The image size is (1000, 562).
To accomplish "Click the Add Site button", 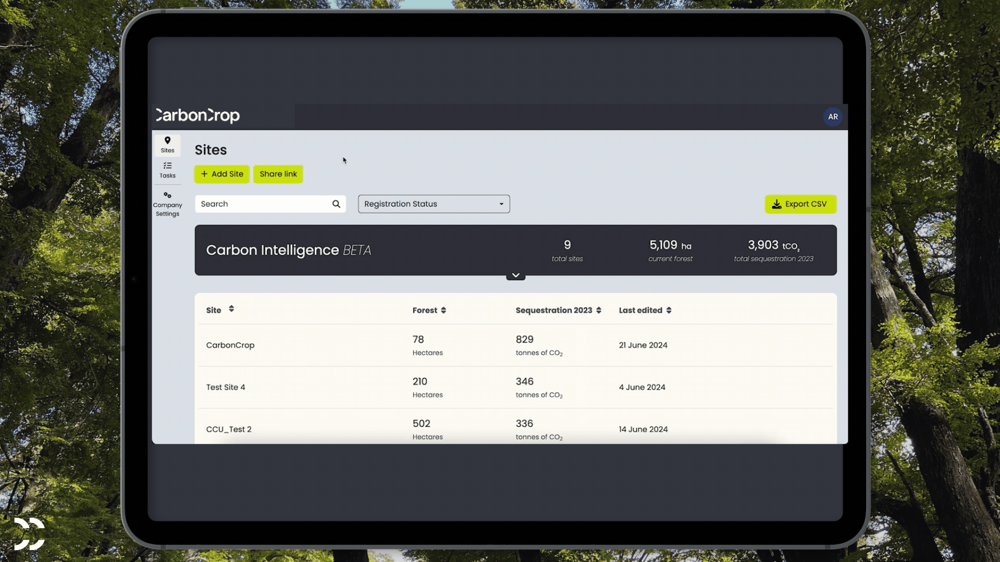I will [222, 174].
